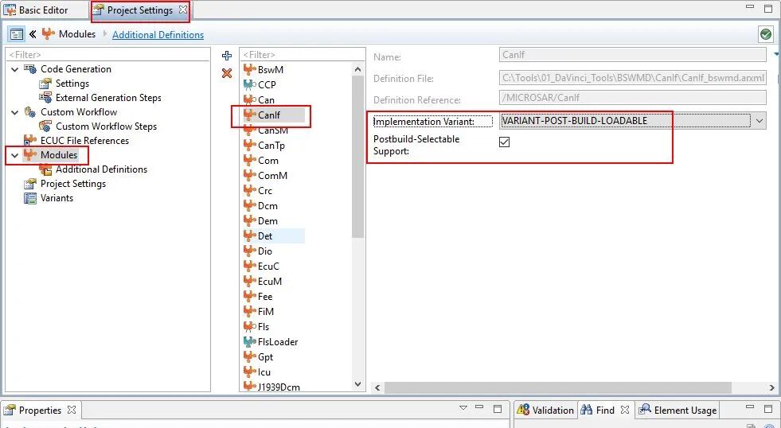Switch to the Project Settings tab
This screenshot has height=428, width=781.
pos(140,10)
